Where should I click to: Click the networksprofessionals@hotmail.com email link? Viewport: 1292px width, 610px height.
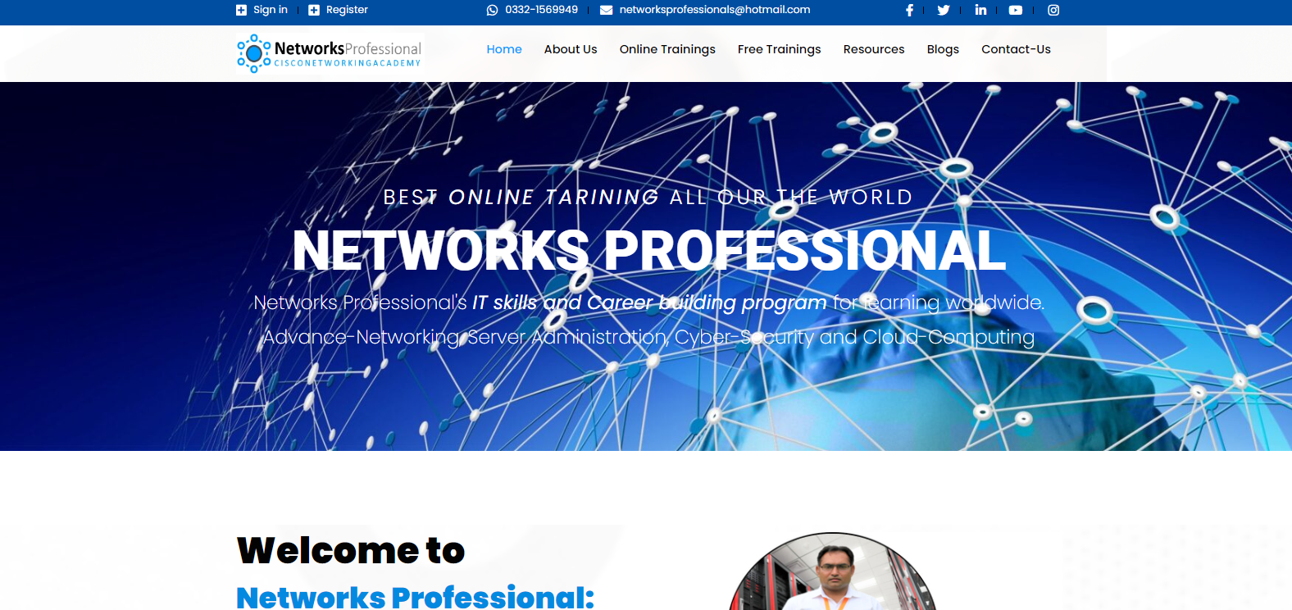click(x=715, y=10)
